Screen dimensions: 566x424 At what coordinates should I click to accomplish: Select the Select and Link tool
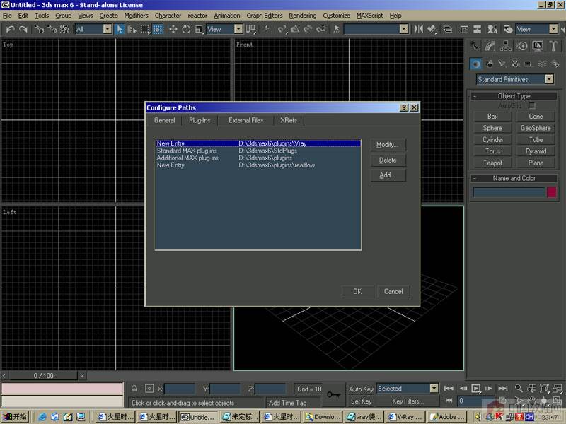39,29
